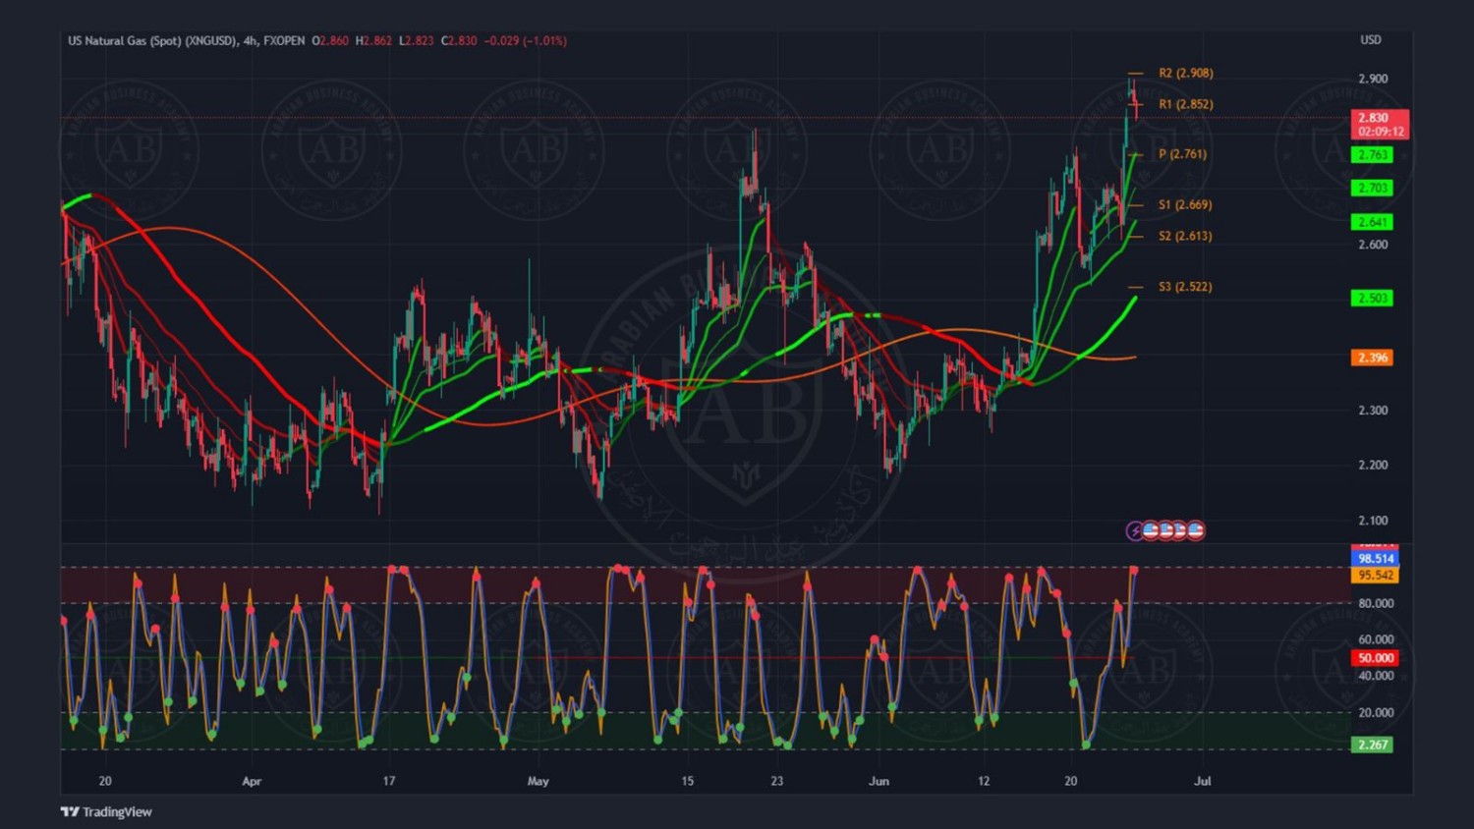
Task: Click the R1 (2.852) pivot label
Action: 1185,104
